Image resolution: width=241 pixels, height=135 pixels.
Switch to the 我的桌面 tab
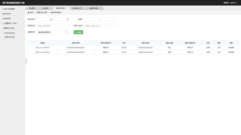point(32,8)
